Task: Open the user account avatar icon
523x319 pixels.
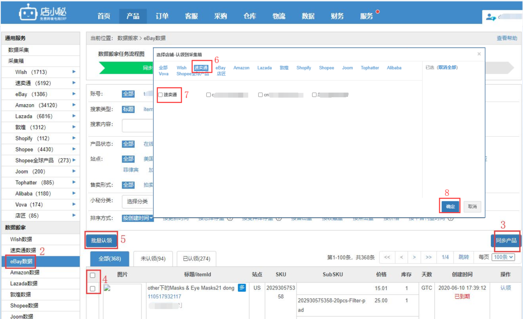Action: [x=491, y=17]
